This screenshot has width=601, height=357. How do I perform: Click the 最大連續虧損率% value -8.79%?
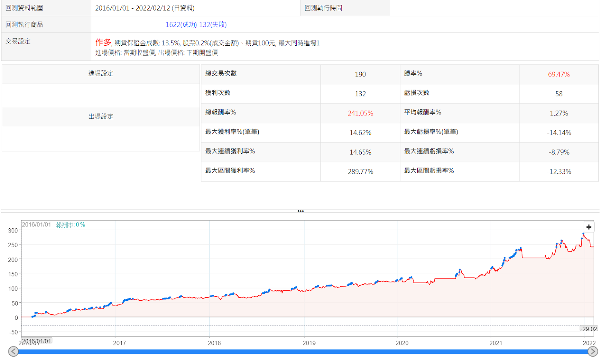559,152
